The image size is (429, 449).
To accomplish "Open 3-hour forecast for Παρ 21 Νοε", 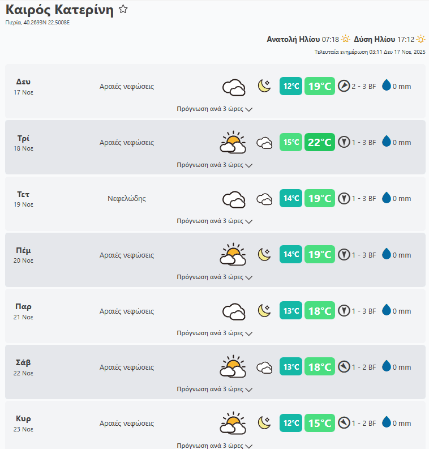I will [215, 333].
